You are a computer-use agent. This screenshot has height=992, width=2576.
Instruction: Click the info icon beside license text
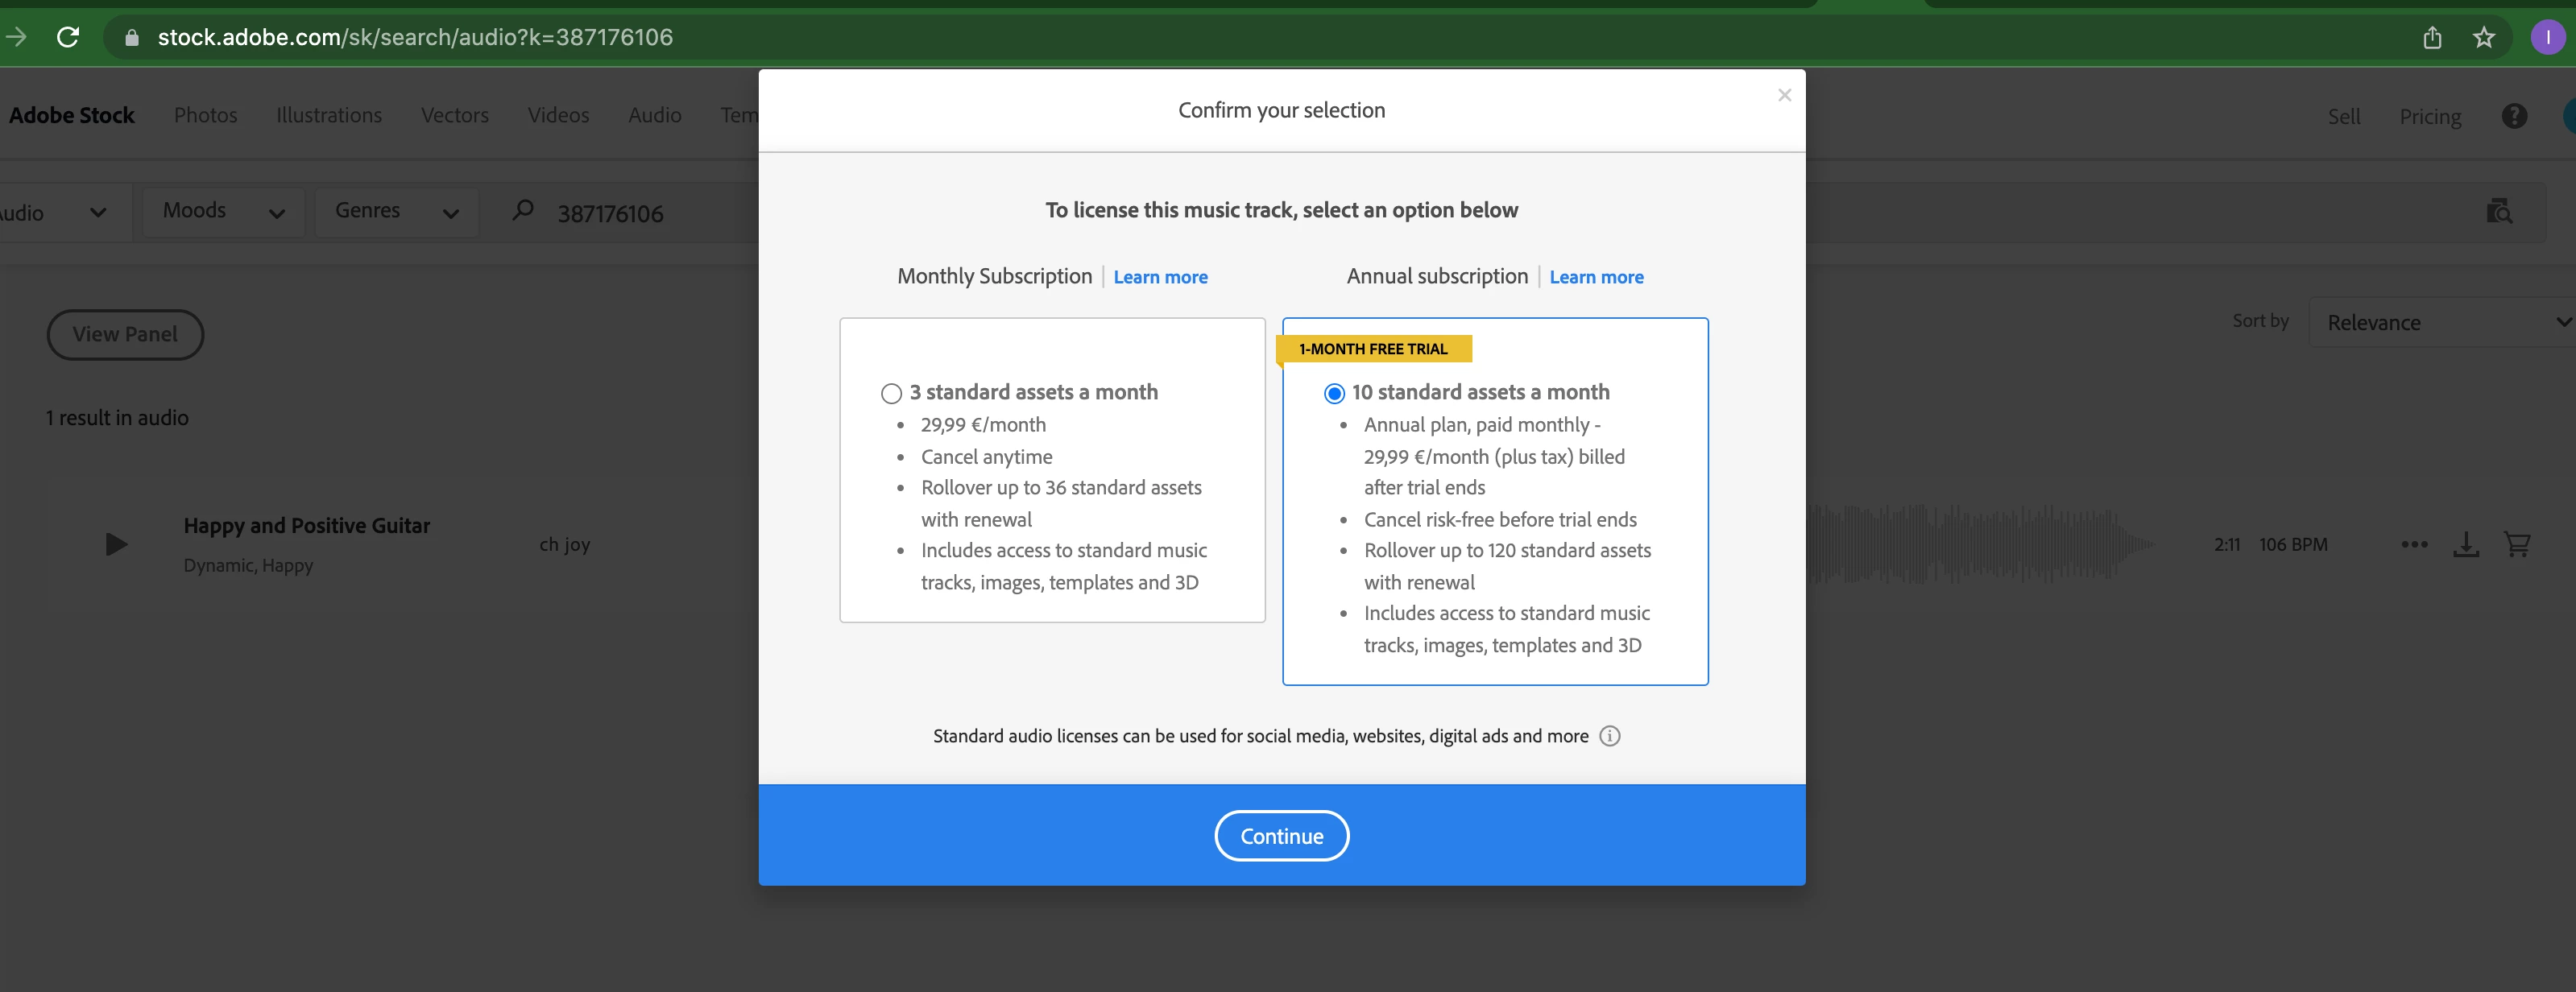[x=1609, y=736]
